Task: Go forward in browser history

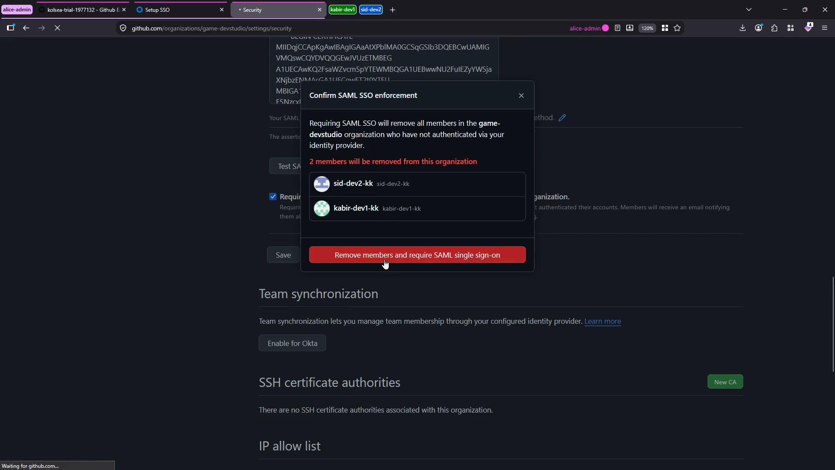Action: click(x=42, y=28)
